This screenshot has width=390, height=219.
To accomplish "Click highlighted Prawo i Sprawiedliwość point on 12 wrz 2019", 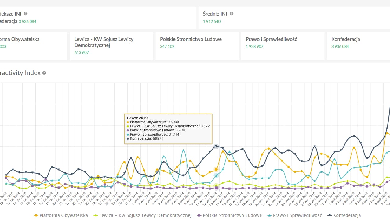I will point(216,175).
